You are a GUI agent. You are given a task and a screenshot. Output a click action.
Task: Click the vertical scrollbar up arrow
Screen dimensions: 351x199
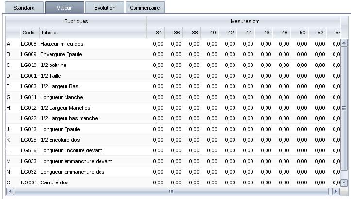344,43
